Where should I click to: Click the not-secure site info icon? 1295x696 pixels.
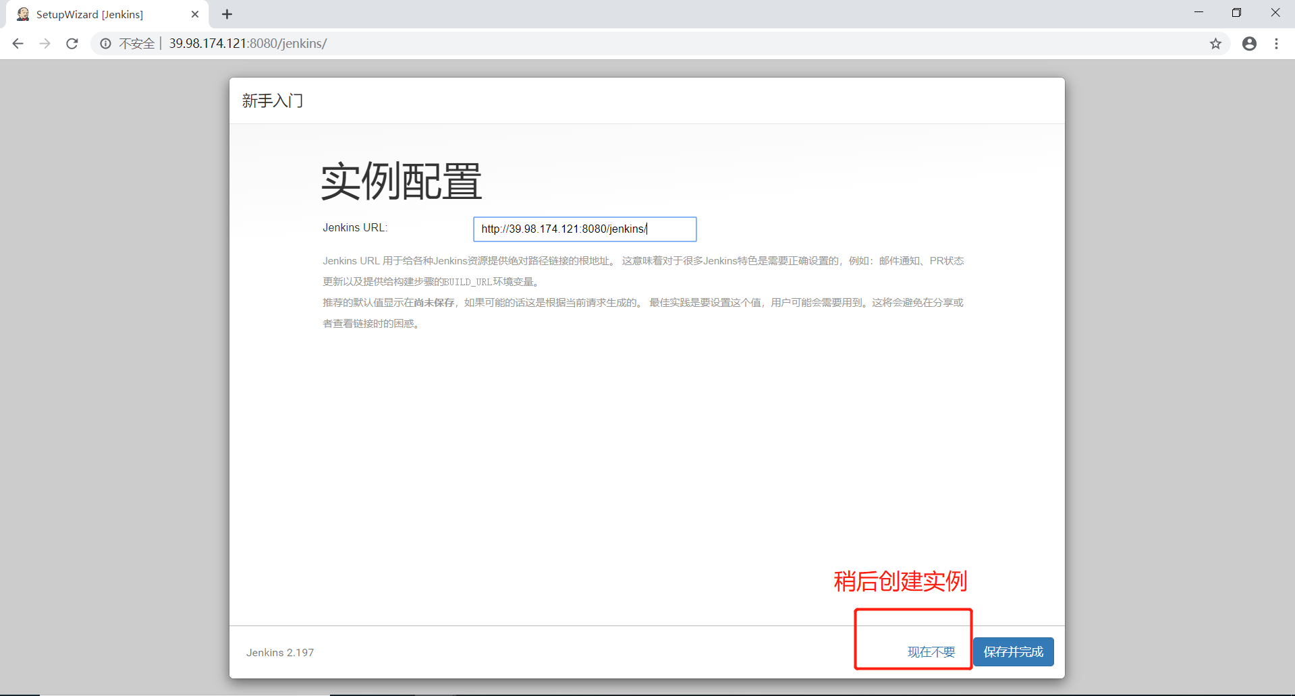pyautogui.click(x=106, y=44)
